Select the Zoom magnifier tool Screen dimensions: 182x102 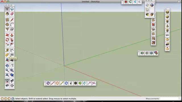click(7, 70)
